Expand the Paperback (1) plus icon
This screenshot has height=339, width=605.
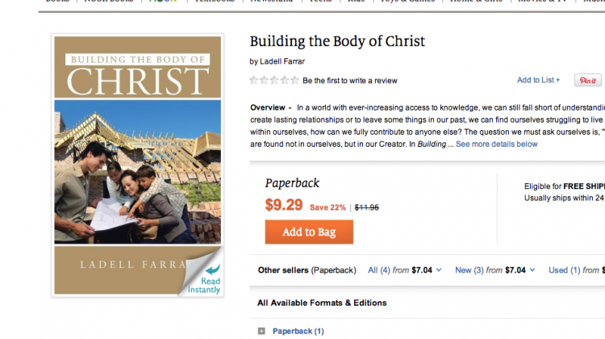tap(261, 331)
